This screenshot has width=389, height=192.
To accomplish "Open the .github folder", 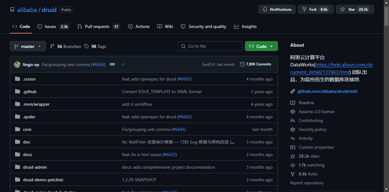I will click(30, 92).
